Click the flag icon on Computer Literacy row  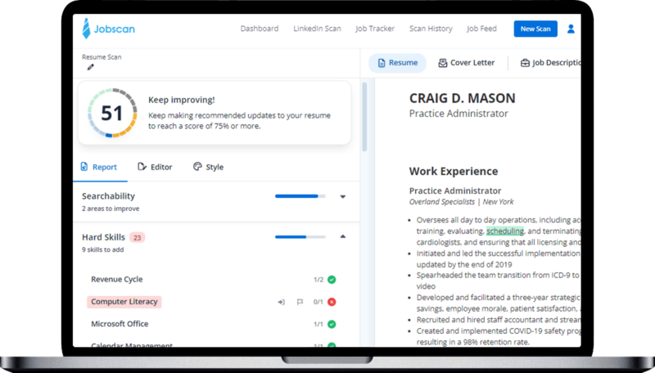pos(300,302)
